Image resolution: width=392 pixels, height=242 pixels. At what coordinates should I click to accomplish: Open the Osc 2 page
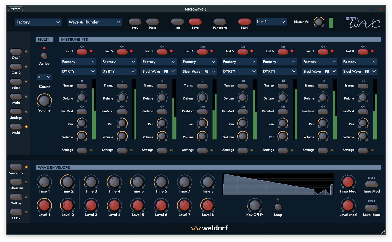point(16,66)
